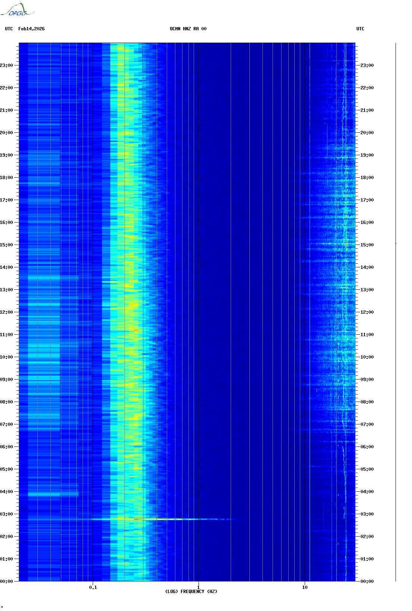Click the 06:00 label on the left axis
The height and width of the screenshot is (611, 412).
[x=6, y=447]
